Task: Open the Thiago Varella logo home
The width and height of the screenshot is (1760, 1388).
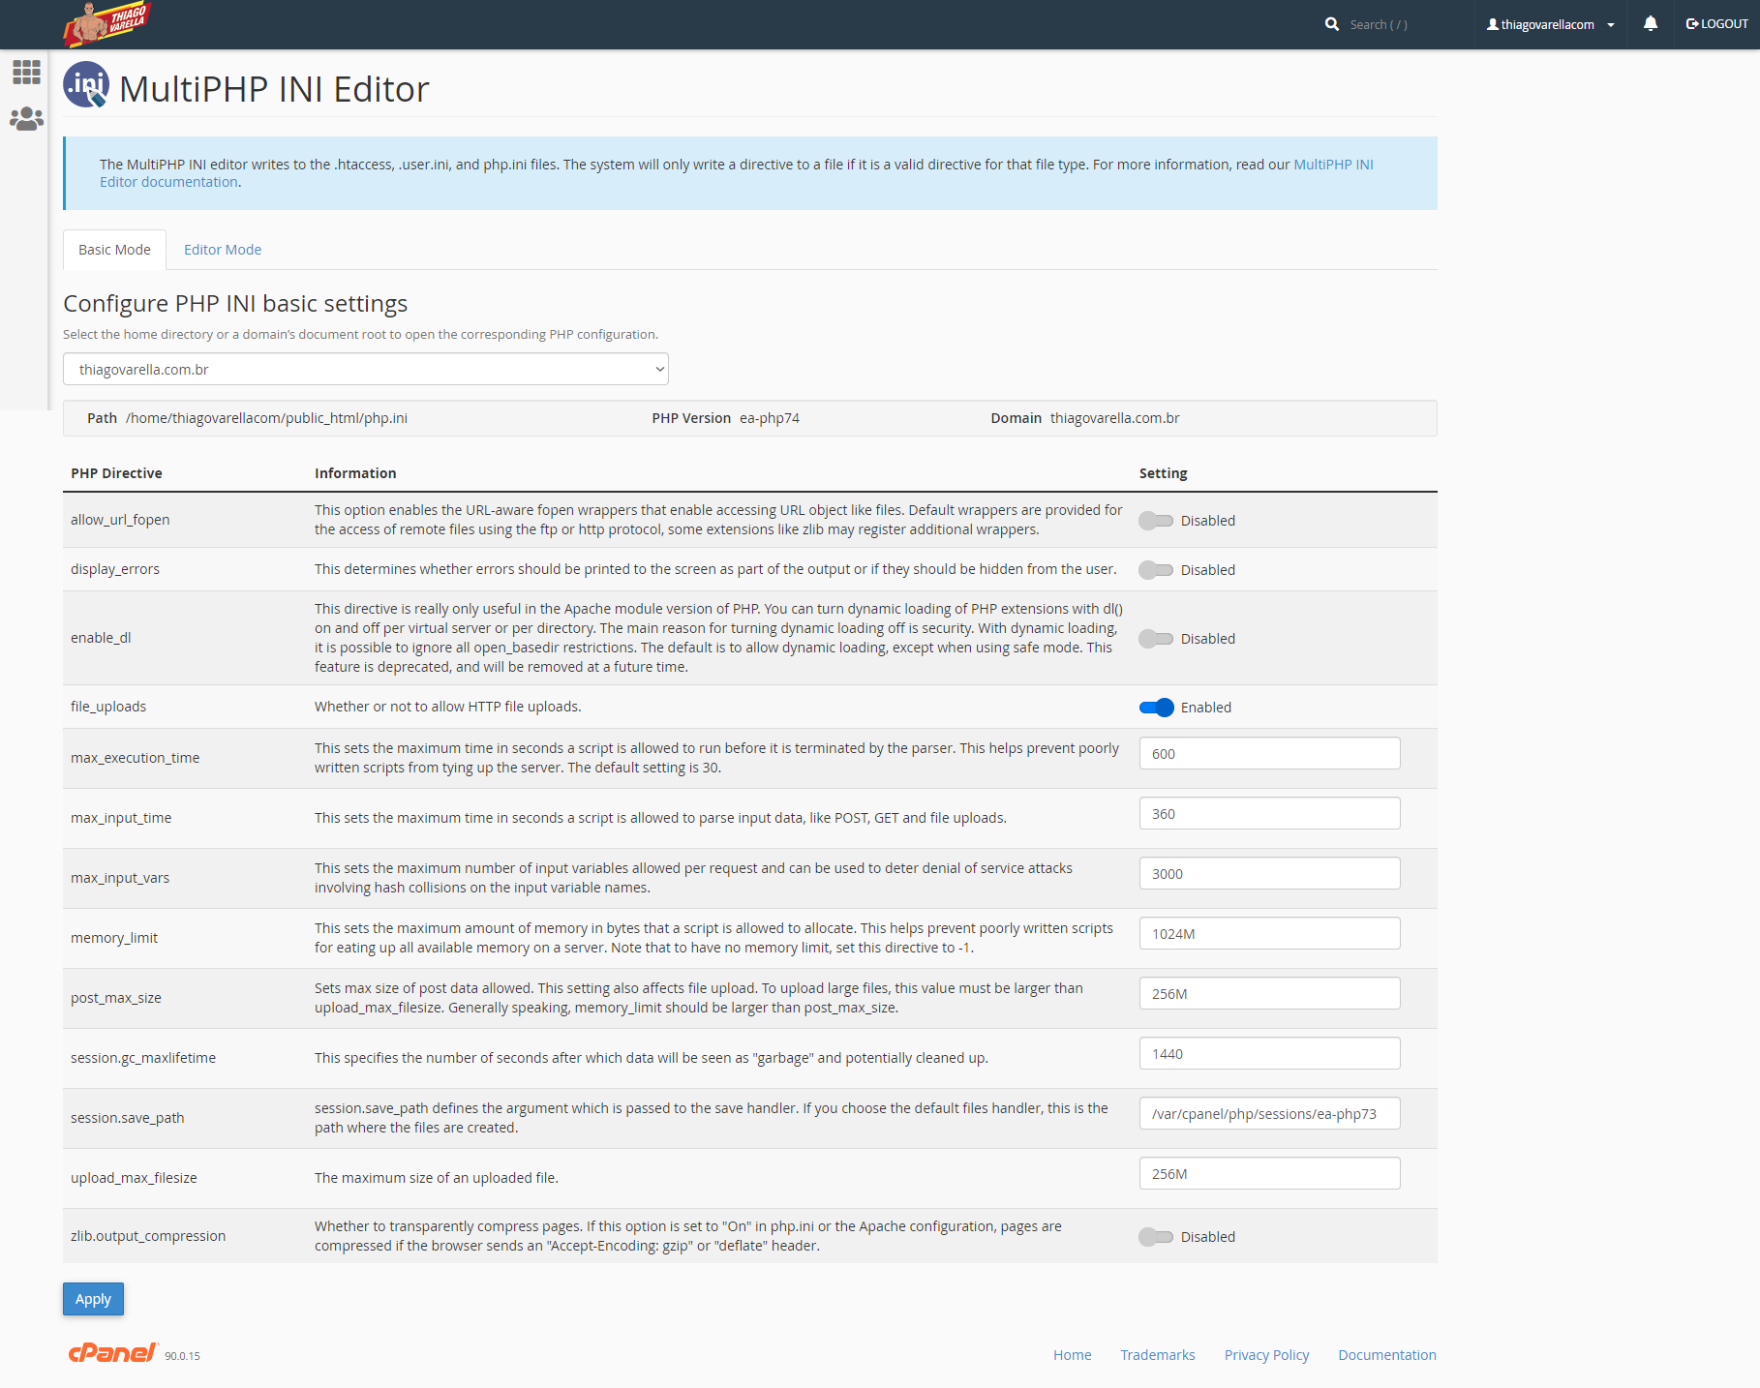Action: (107, 24)
